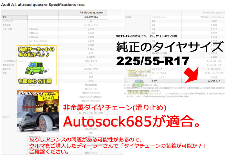Click the model code 'ABA-8WCYRA'
This screenshot has width=225, height=162.
click(x=91, y=17)
